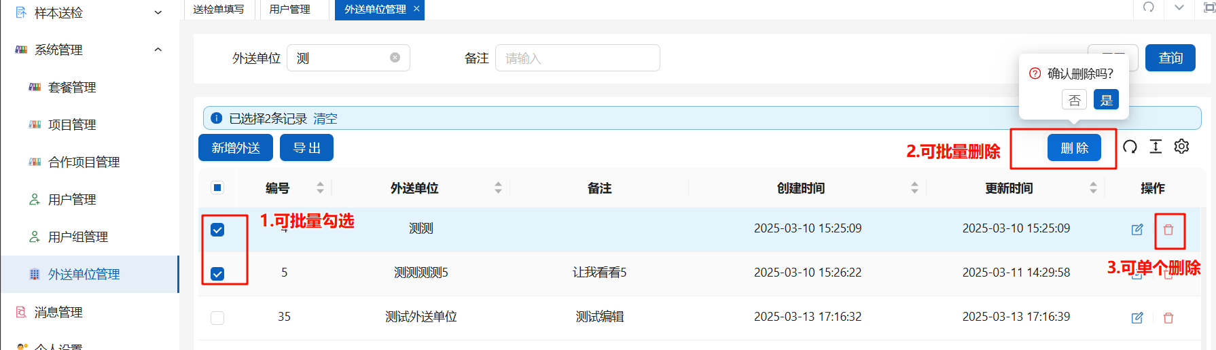Viewport: 1216px width, 350px height.
Task: Click the delete trash icon for 测测 row
Action: (x=1168, y=230)
